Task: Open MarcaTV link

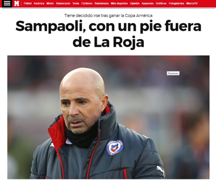Action: point(192,3)
